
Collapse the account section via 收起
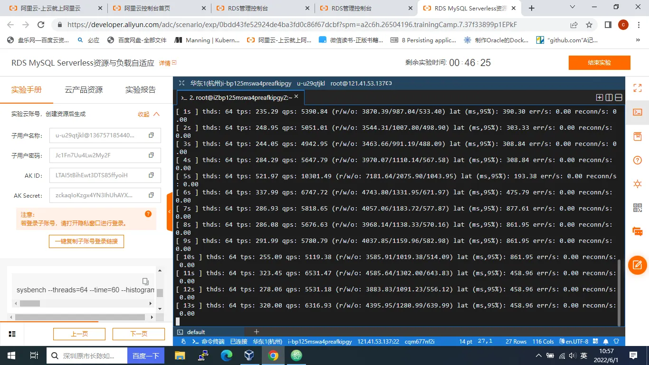149,114
